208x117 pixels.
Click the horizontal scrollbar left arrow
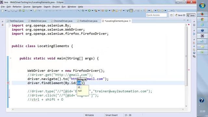[x=13, y=110]
